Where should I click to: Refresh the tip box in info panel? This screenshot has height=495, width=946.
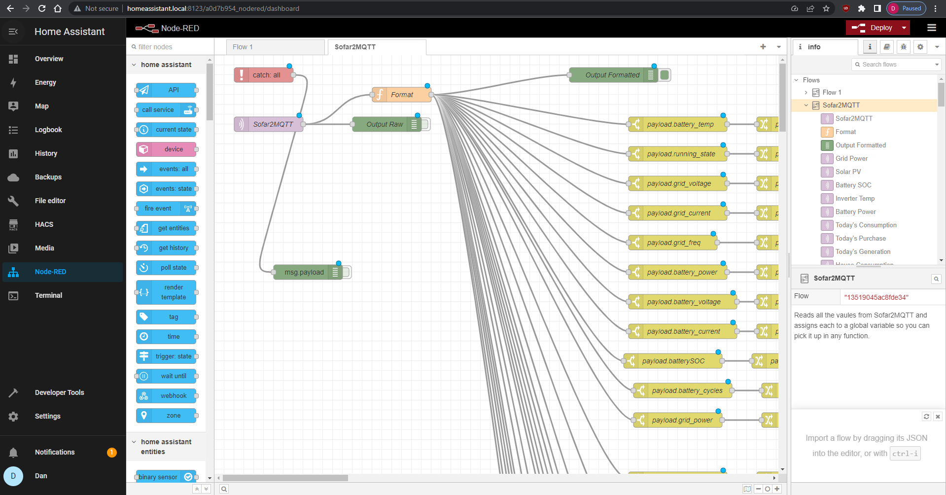pos(926,417)
